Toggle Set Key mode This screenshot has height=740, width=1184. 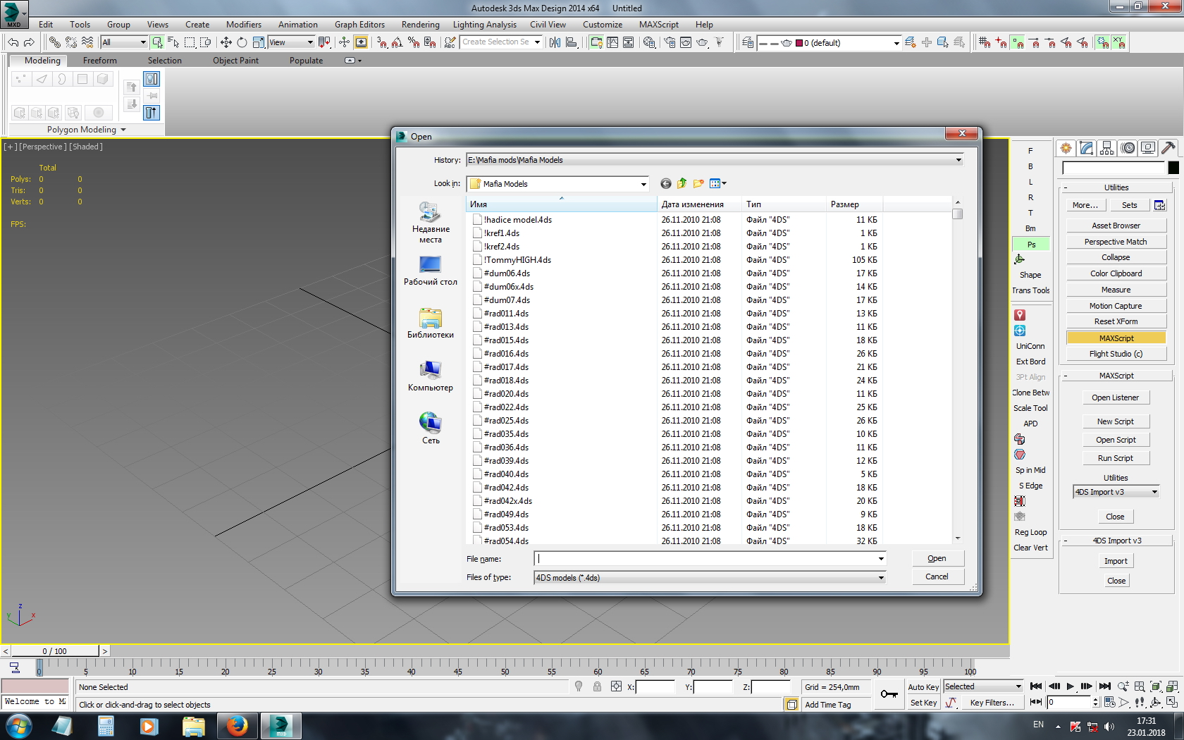pos(923,703)
